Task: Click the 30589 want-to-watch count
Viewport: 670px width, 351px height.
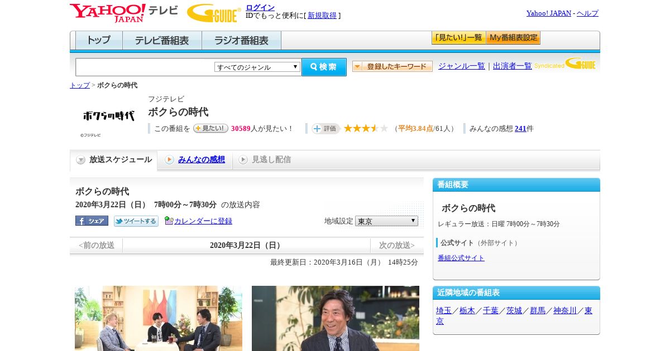Action: 241,129
